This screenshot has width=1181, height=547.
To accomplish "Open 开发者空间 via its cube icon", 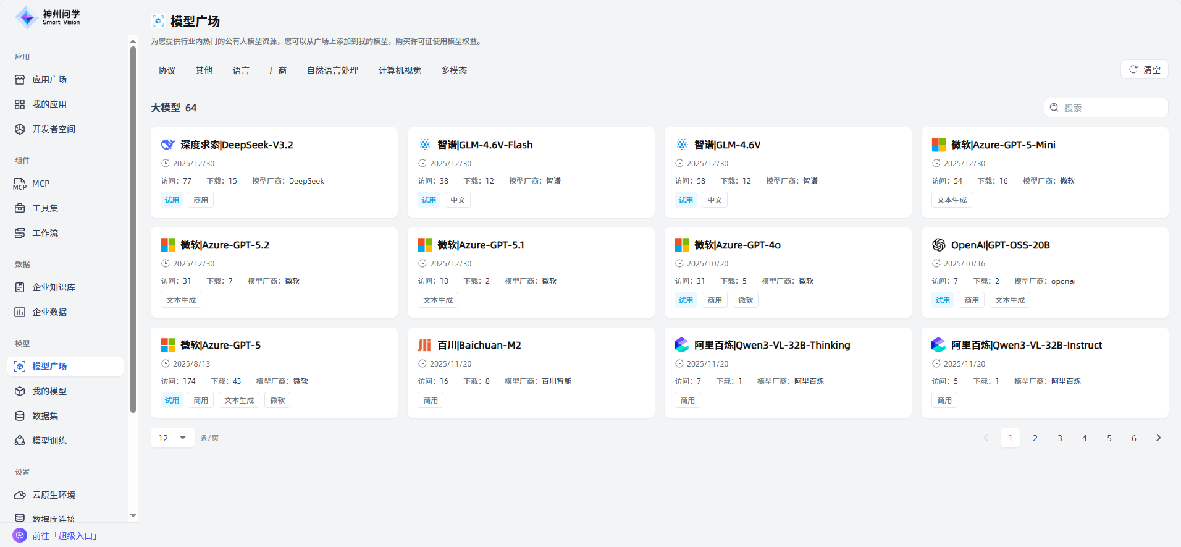I will click(x=20, y=129).
